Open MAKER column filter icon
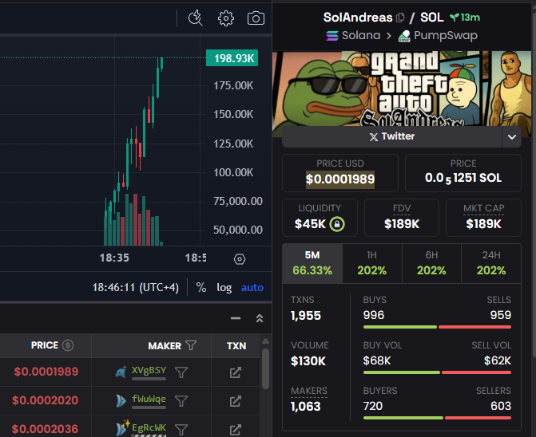The width and height of the screenshot is (536, 437). 191,345
